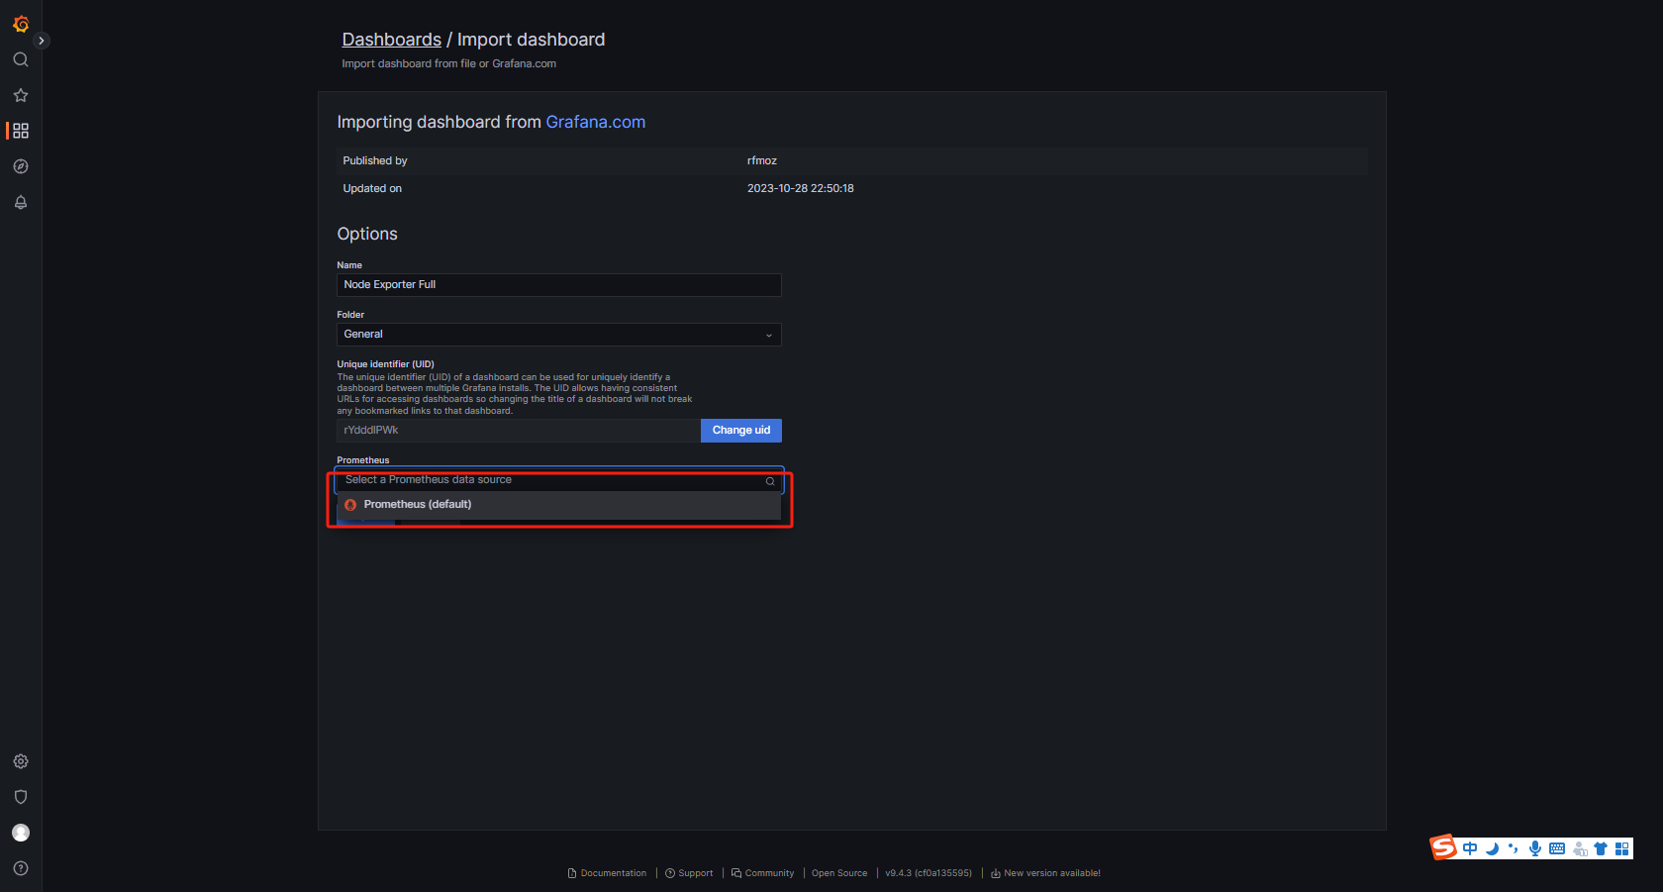The height and width of the screenshot is (892, 1663).
Task: Open the Folder dropdown showing General
Action: tap(559, 335)
